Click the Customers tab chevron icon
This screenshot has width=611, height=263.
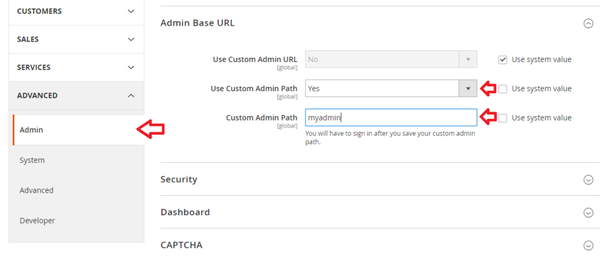[x=131, y=11]
